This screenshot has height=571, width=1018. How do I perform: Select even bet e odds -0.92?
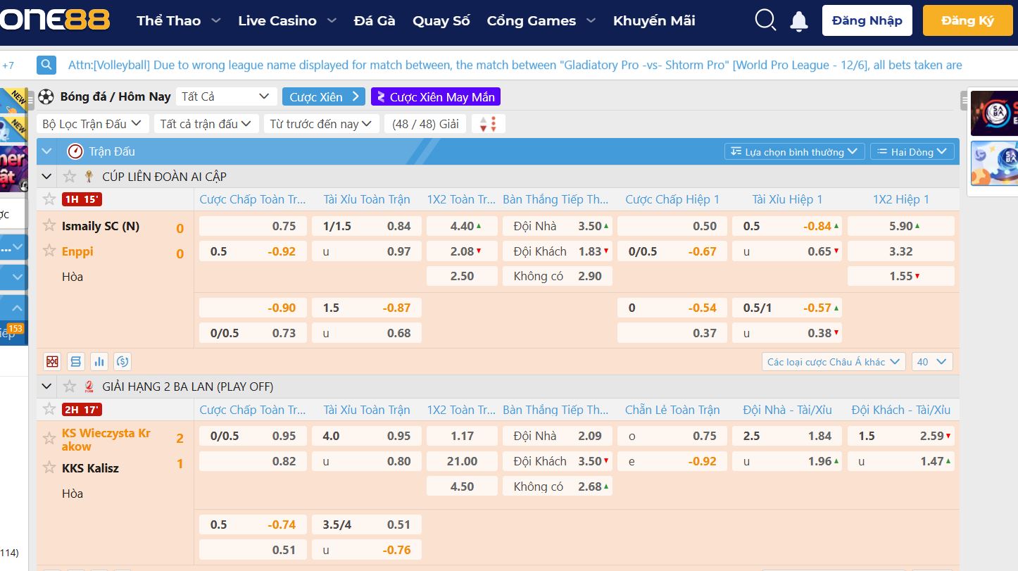[672, 461]
